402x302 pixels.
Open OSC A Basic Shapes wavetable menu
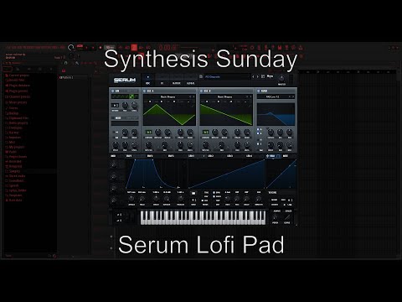tap(167, 96)
